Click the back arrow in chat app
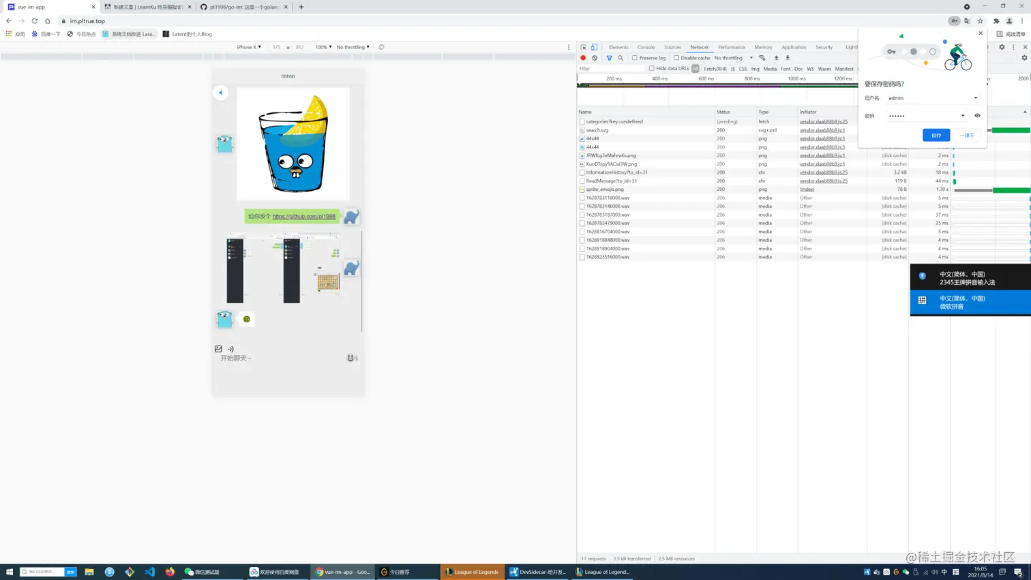1031x580 pixels. [220, 93]
